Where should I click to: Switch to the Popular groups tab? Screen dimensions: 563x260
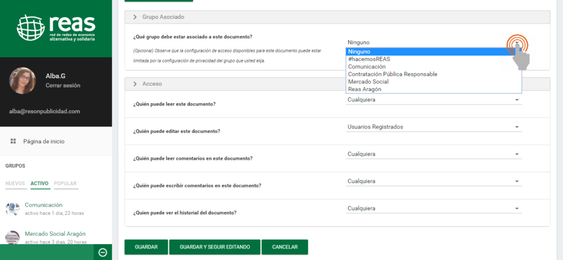65,184
